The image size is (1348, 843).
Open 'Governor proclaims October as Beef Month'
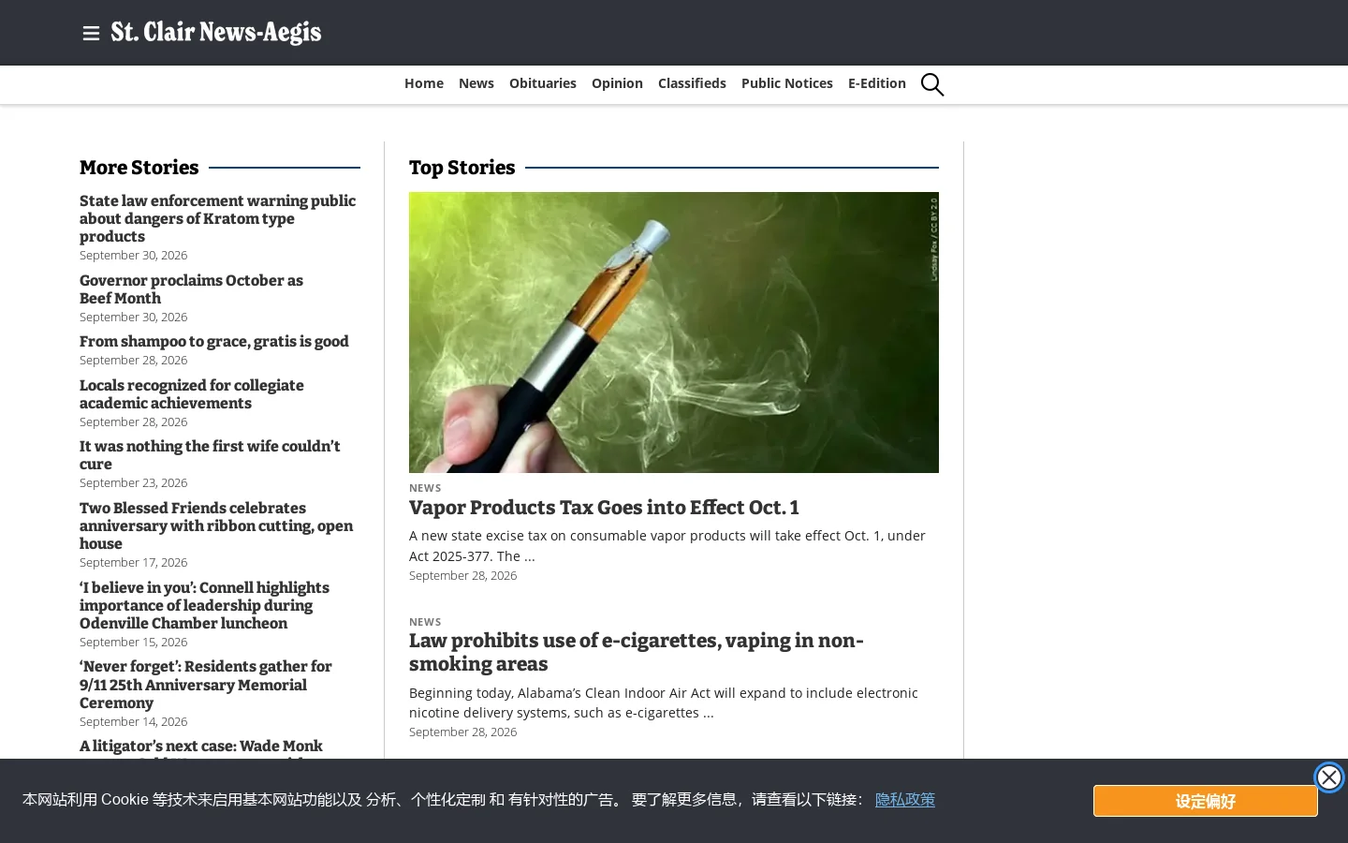coord(191,289)
